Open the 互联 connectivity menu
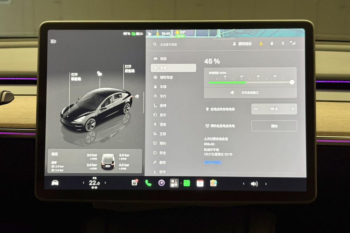The height and width of the screenshot is (233, 350). [174, 134]
